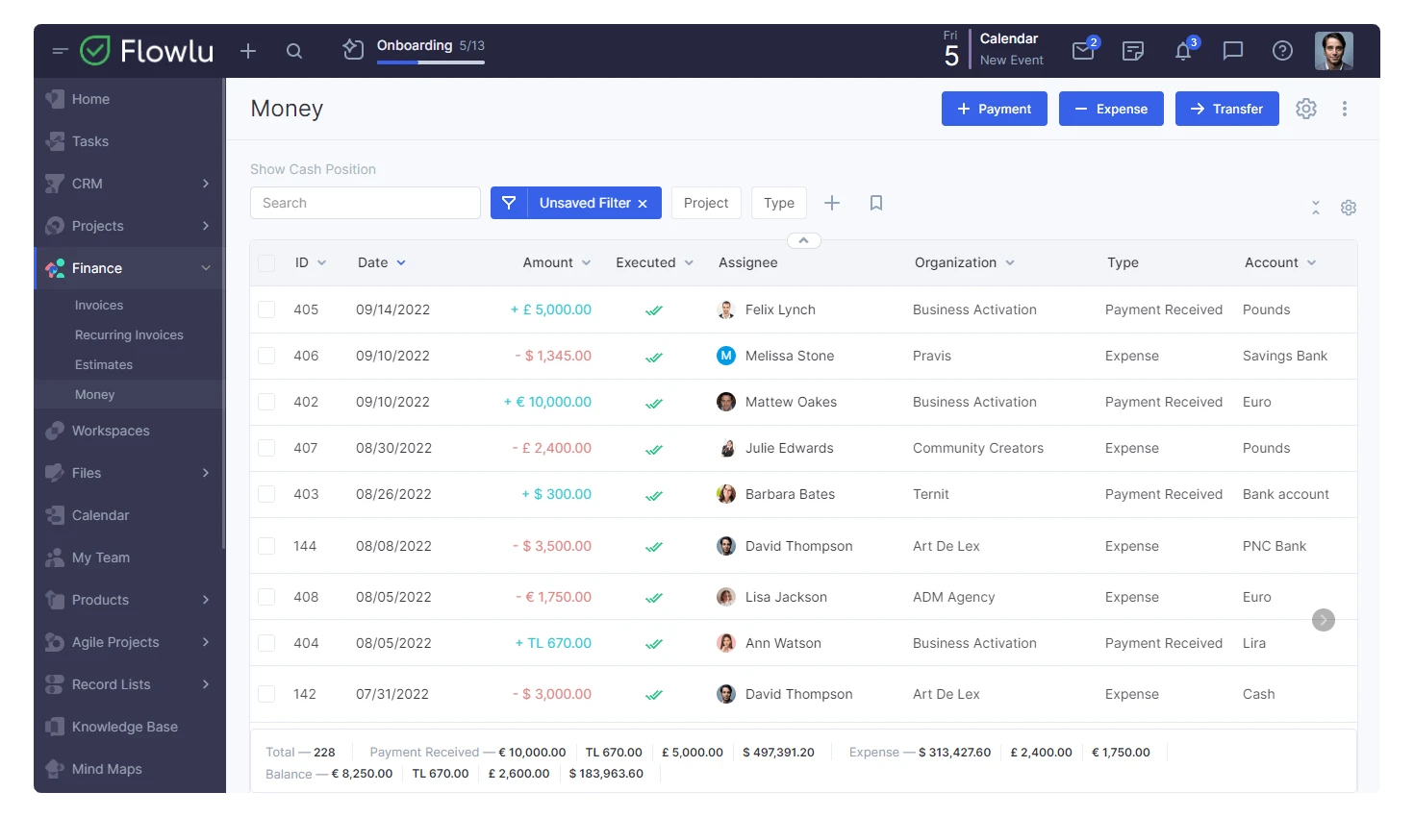1414x817 pixels.
Task: Click the Search input field
Action: tap(366, 203)
